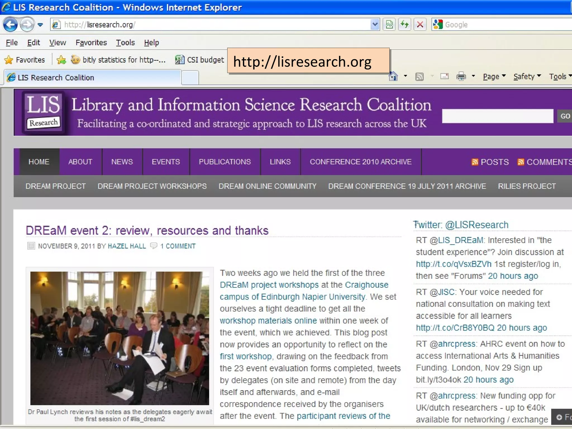Open the t.co/qVsxBZVh tweet link
The image size is (572, 429).
454,264
